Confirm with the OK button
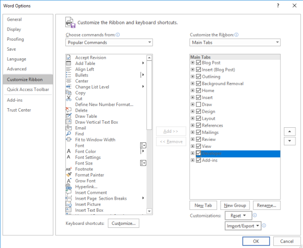The image size is (303, 248). pyautogui.click(x=256, y=241)
